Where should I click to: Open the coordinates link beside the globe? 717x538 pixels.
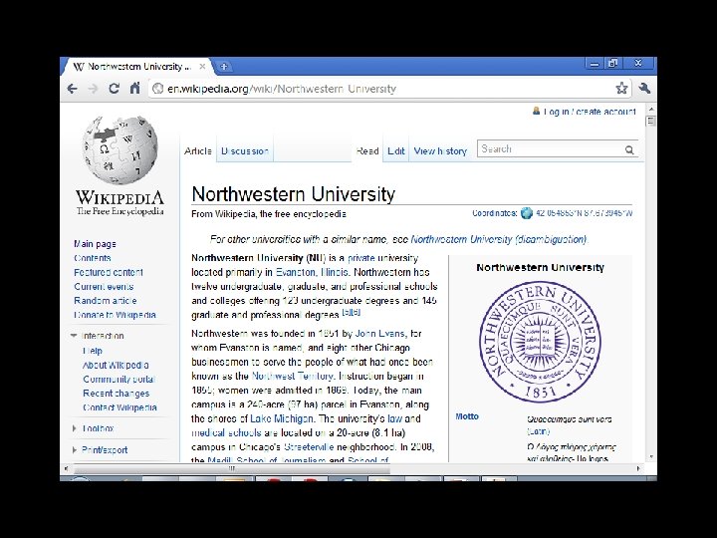click(x=584, y=213)
